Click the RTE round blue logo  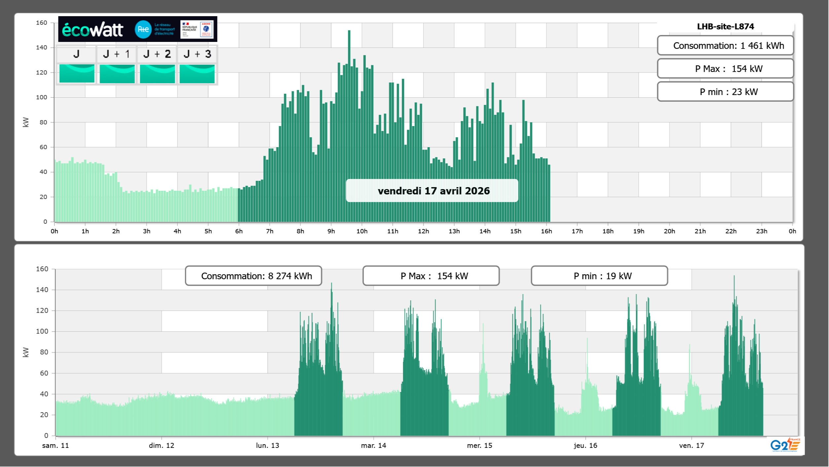coord(143,29)
